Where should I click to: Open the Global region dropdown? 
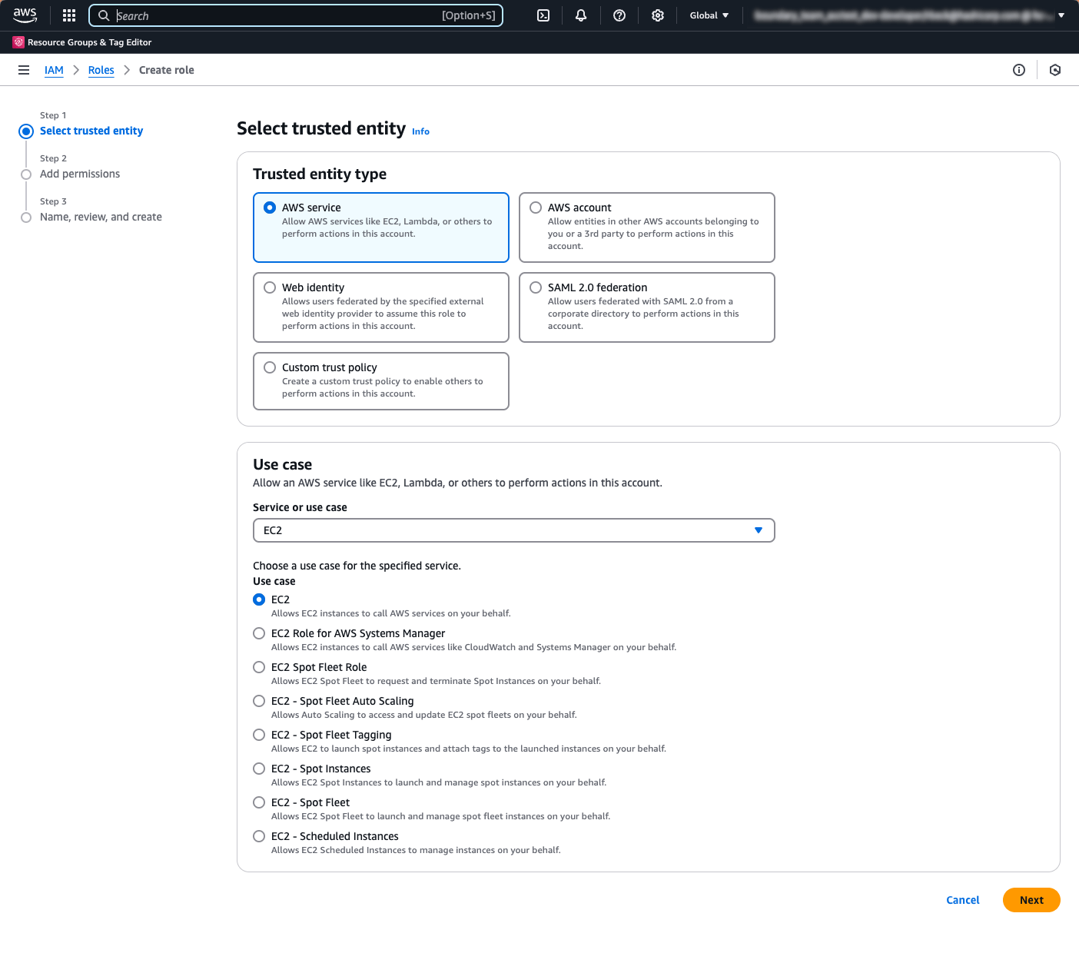(709, 15)
